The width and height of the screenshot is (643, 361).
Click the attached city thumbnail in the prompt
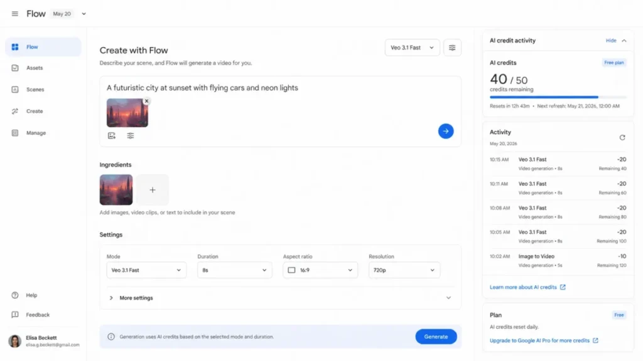[x=127, y=113]
